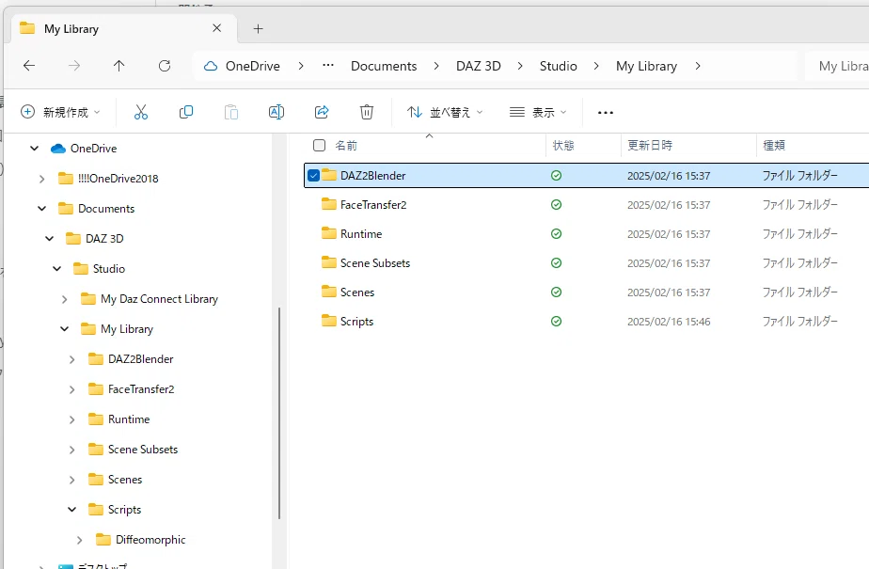Go back with the left arrow

click(29, 66)
